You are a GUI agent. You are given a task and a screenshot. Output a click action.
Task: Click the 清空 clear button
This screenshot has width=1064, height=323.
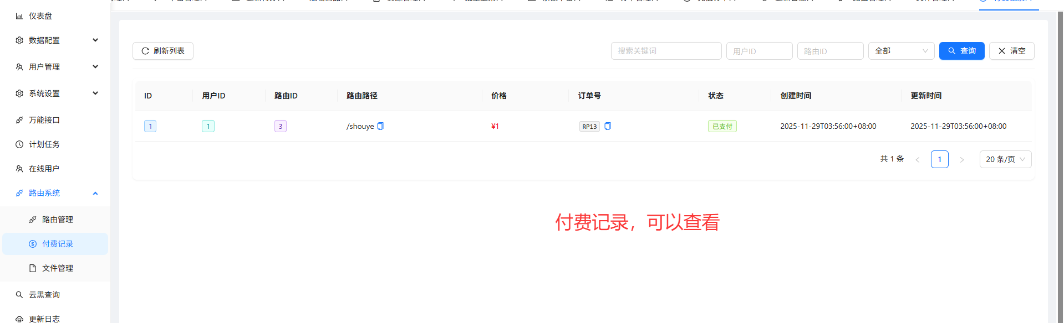point(1011,51)
